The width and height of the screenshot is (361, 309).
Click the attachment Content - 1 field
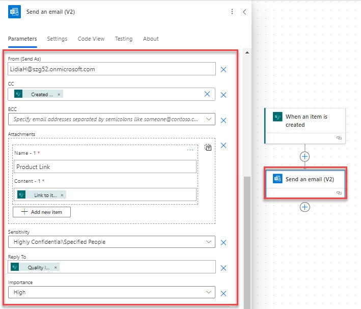[105, 194]
